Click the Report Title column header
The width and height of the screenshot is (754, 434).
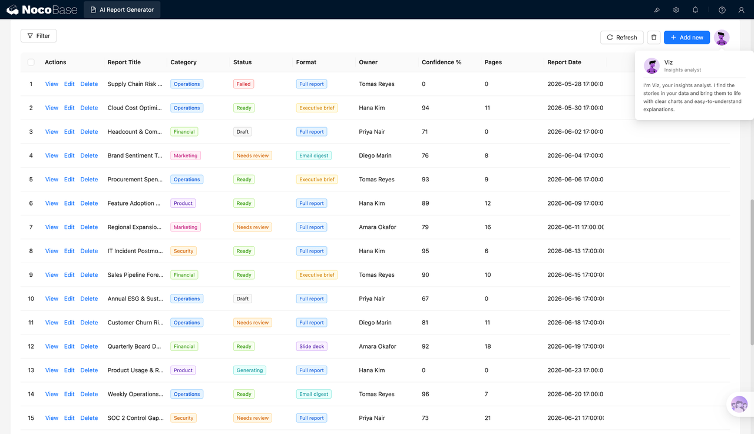124,62
